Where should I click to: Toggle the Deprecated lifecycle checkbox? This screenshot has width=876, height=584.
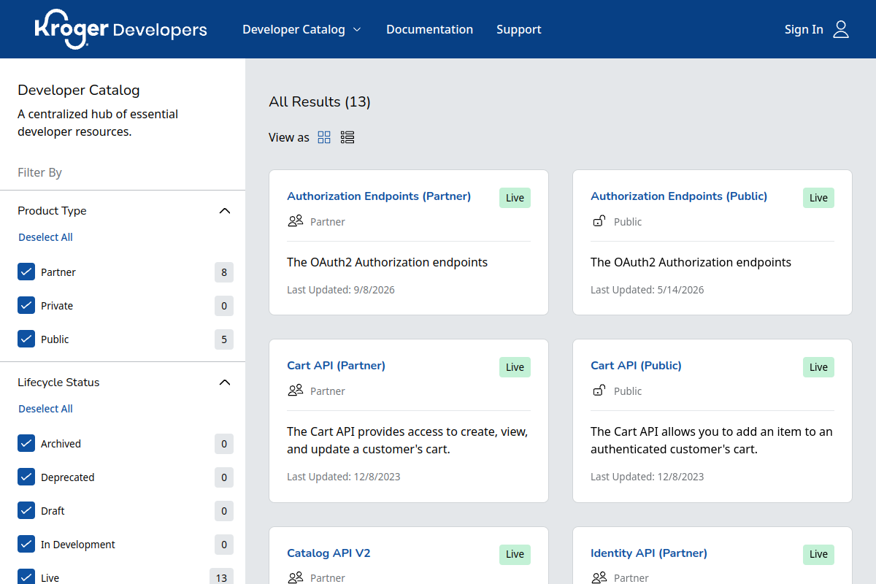tap(26, 477)
